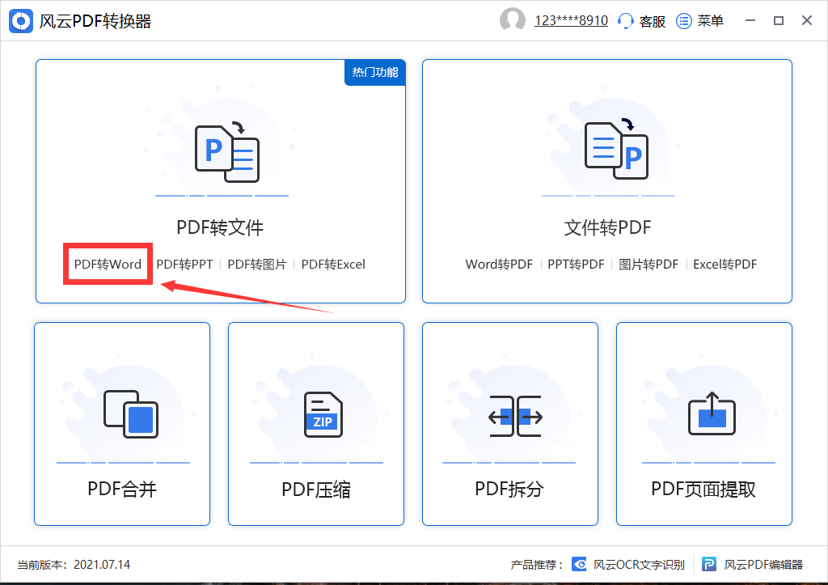The height and width of the screenshot is (585, 828).
Task: Select PDF转Excel option
Action: [333, 265]
